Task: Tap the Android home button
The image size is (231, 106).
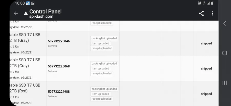Action: pyautogui.click(x=225, y=53)
